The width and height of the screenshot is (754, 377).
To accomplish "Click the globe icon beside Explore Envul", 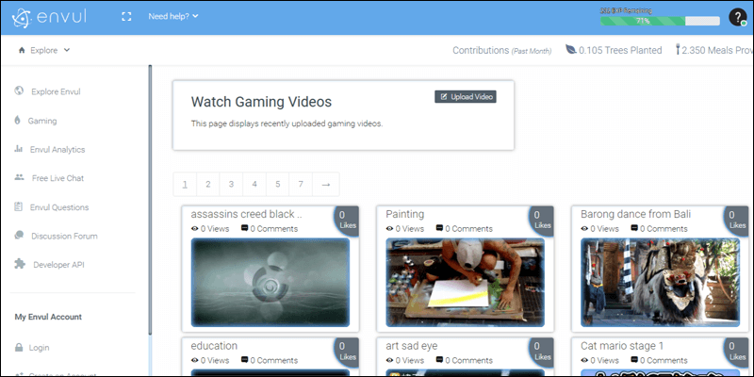I will (19, 90).
